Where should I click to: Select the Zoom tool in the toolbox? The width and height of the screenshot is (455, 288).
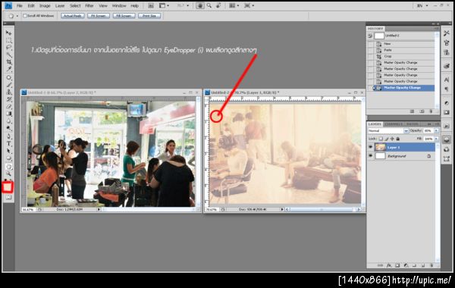pyautogui.click(x=8, y=174)
